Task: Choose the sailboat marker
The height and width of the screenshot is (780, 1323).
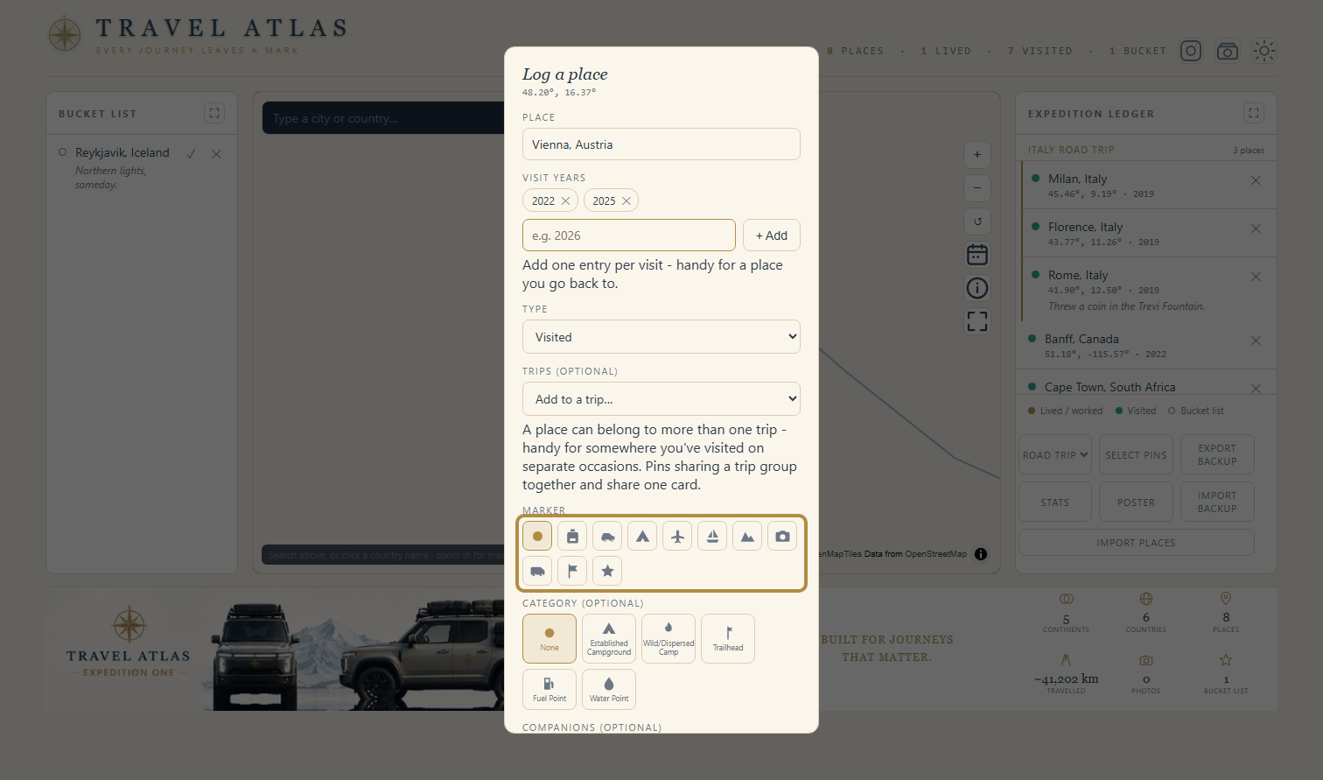Action: point(712,536)
